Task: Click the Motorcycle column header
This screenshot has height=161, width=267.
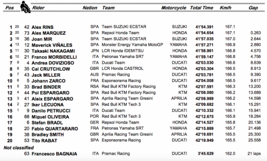Action: [x=174, y=8]
